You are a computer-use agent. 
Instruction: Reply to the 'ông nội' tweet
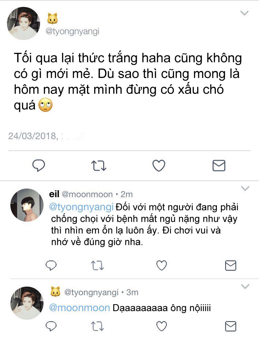point(51,326)
